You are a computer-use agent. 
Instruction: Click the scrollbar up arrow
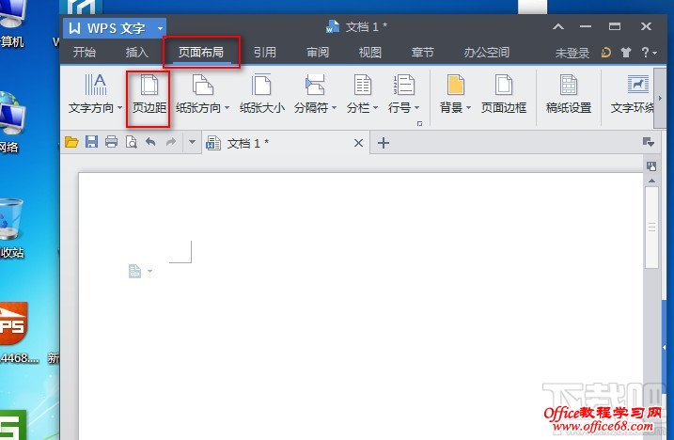652,181
